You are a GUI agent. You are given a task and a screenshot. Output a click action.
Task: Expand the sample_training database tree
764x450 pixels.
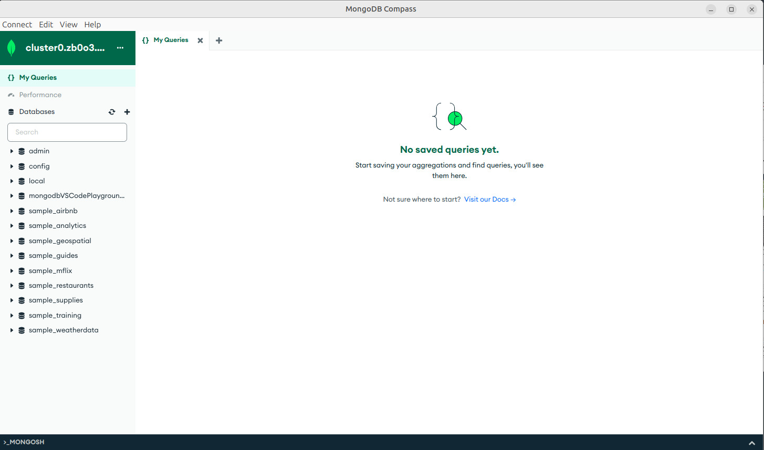click(x=12, y=316)
